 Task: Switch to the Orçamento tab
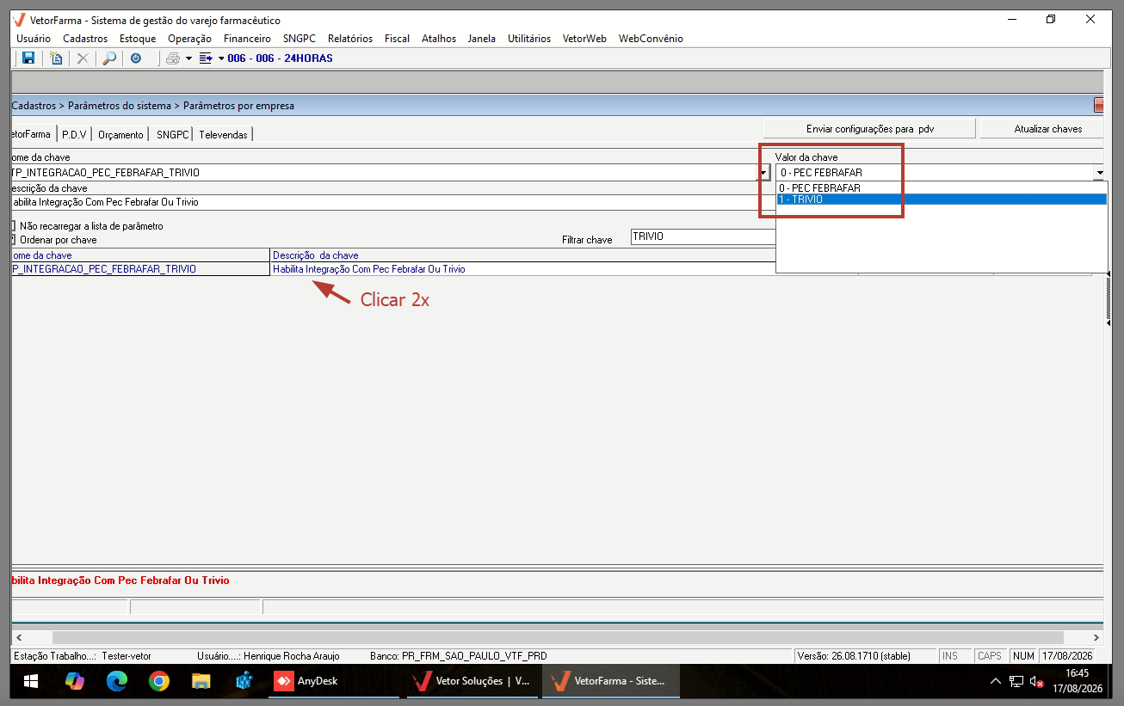coord(120,134)
